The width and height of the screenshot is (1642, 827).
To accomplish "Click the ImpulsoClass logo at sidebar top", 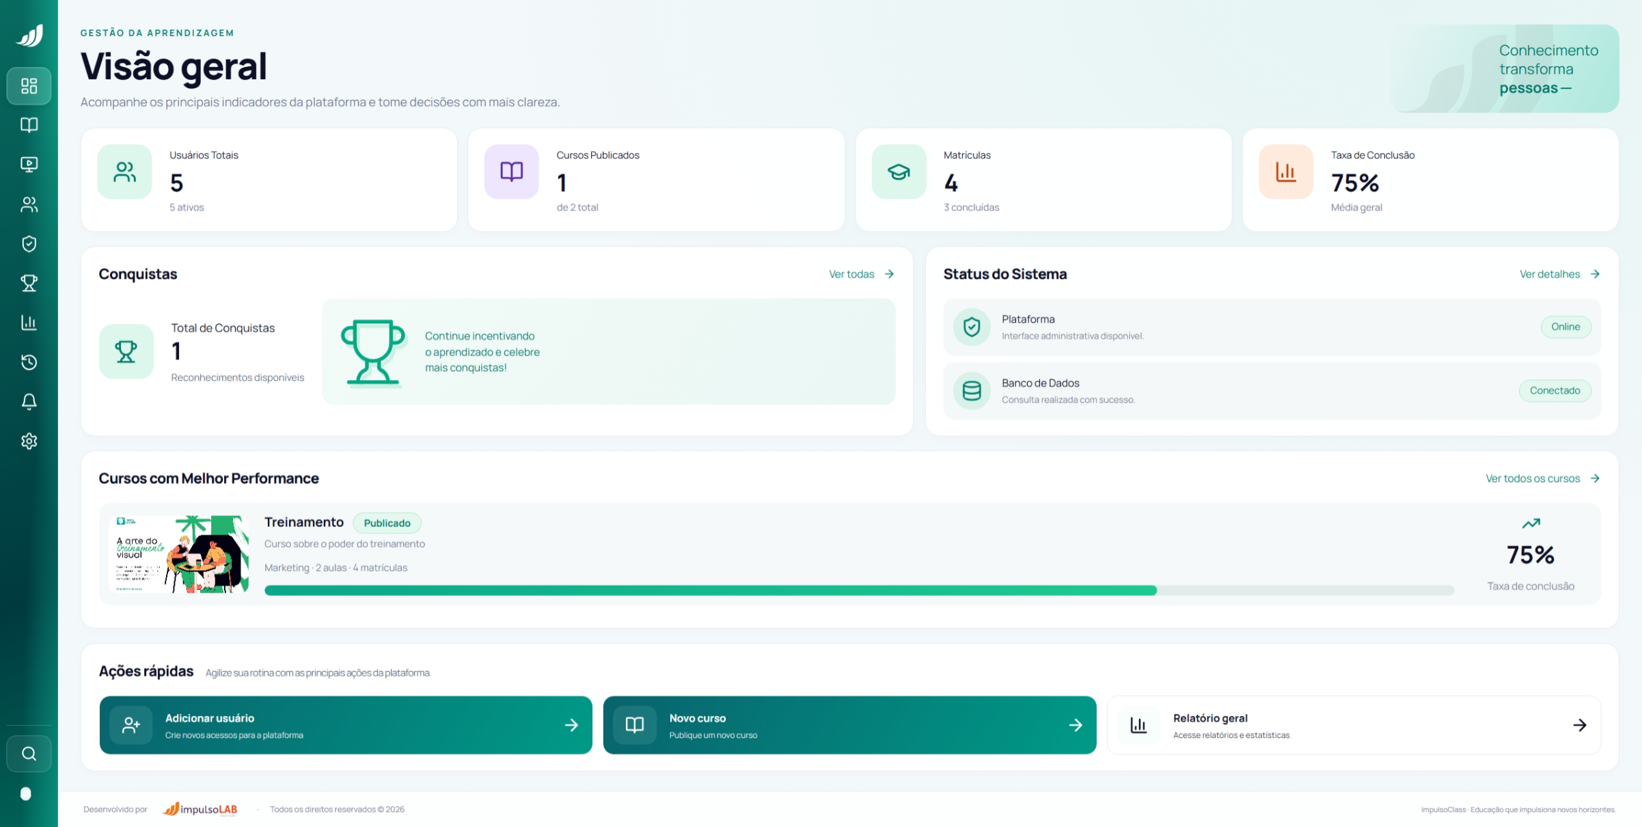I will point(29,35).
